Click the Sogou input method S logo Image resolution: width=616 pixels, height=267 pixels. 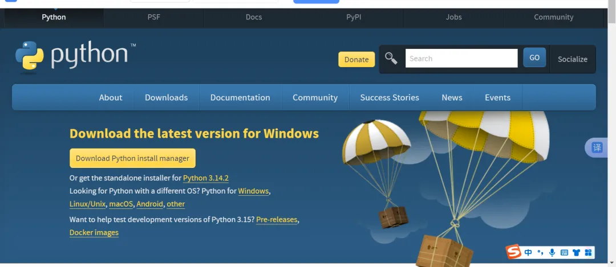point(513,252)
